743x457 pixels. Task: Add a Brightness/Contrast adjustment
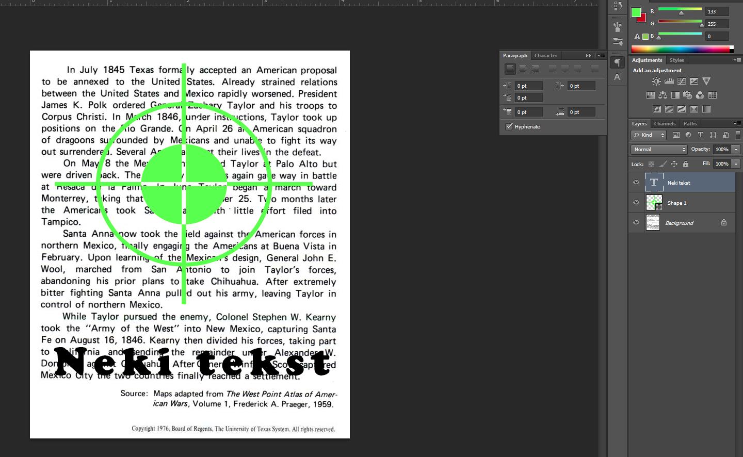click(656, 81)
